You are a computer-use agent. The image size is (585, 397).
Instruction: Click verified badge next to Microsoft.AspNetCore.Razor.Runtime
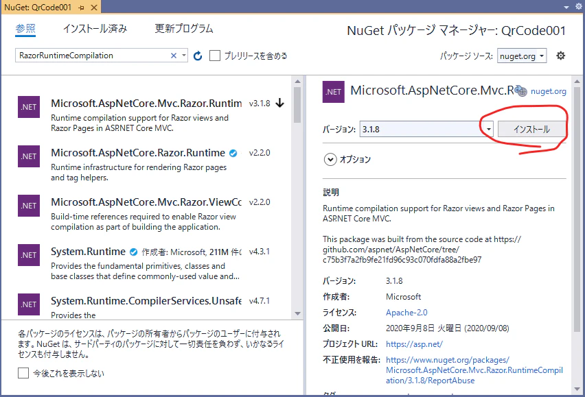tap(233, 153)
